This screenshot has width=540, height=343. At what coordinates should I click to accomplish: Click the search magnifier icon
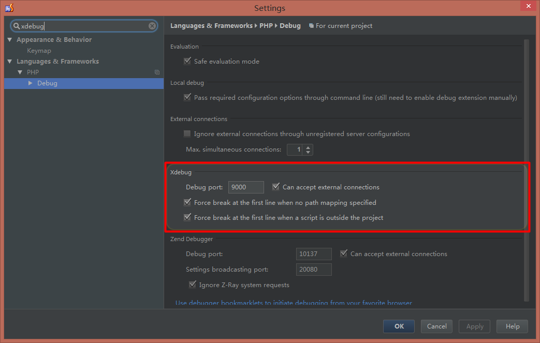pyautogui.click(x=17, y=26)
